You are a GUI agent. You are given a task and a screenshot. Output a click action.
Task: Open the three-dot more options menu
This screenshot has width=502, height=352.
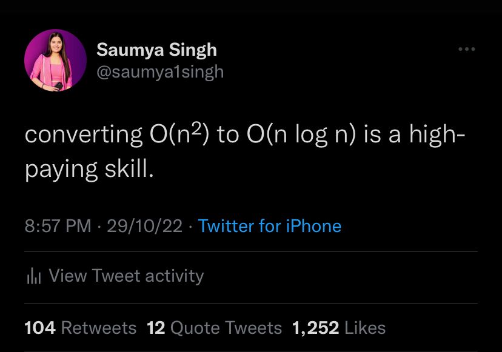coord(466,49)
